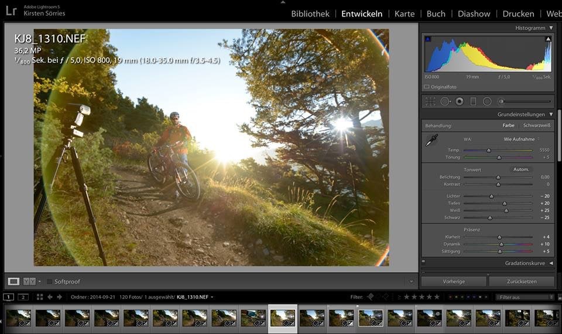Filter by green color label
This screenshot has width=562, height=334.
click(x=462, y=297)
